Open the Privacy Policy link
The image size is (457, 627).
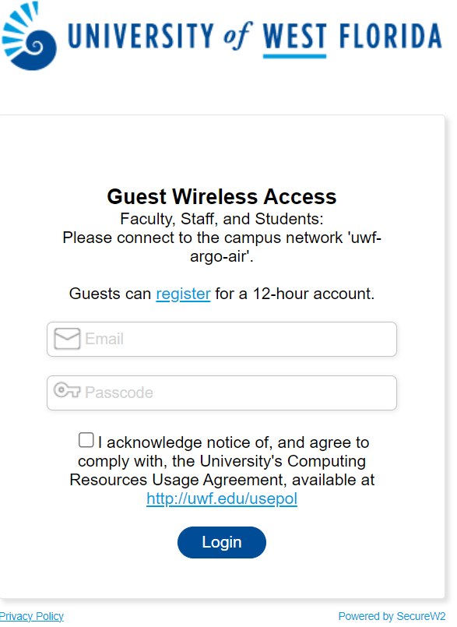[32, 616]
